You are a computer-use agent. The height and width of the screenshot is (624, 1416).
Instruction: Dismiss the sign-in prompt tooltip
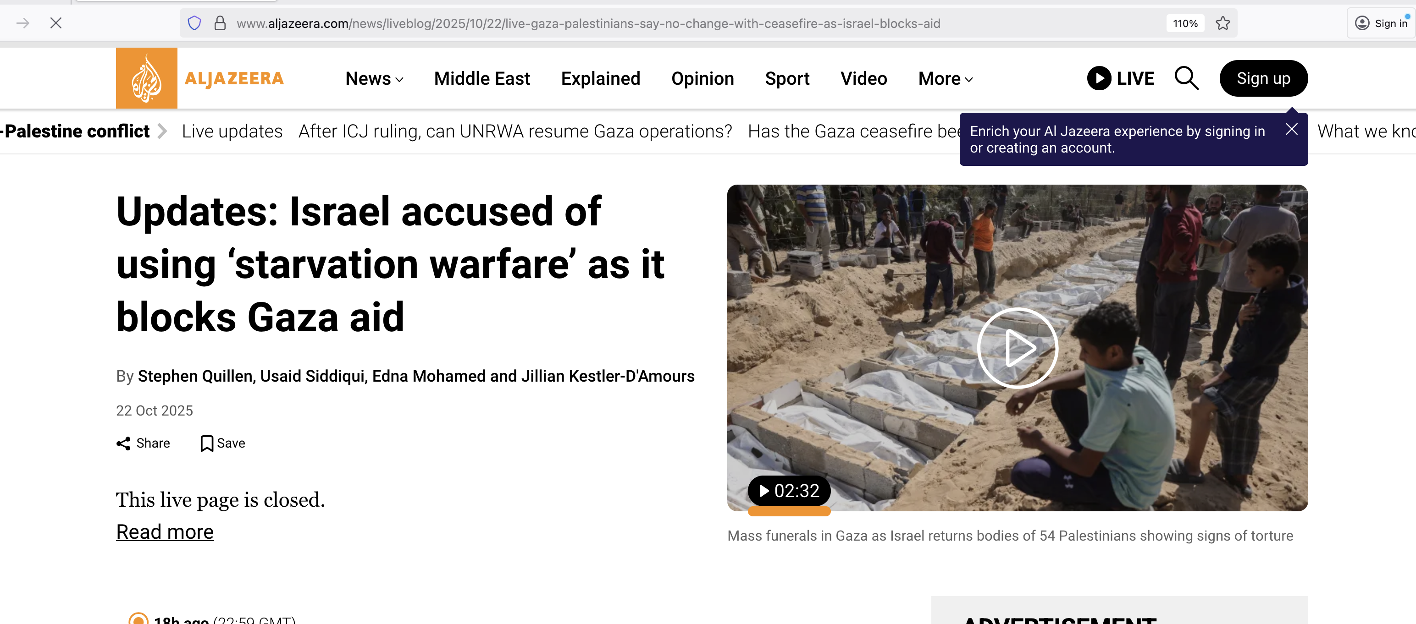pos(1291,130)
